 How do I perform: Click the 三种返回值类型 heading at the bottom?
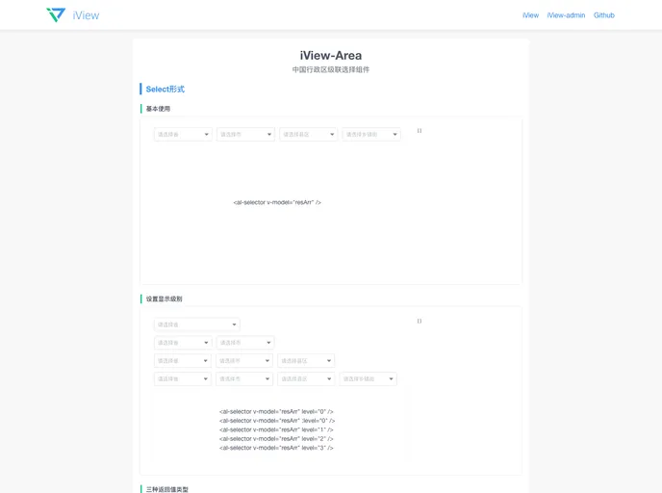tap(167, 489)
